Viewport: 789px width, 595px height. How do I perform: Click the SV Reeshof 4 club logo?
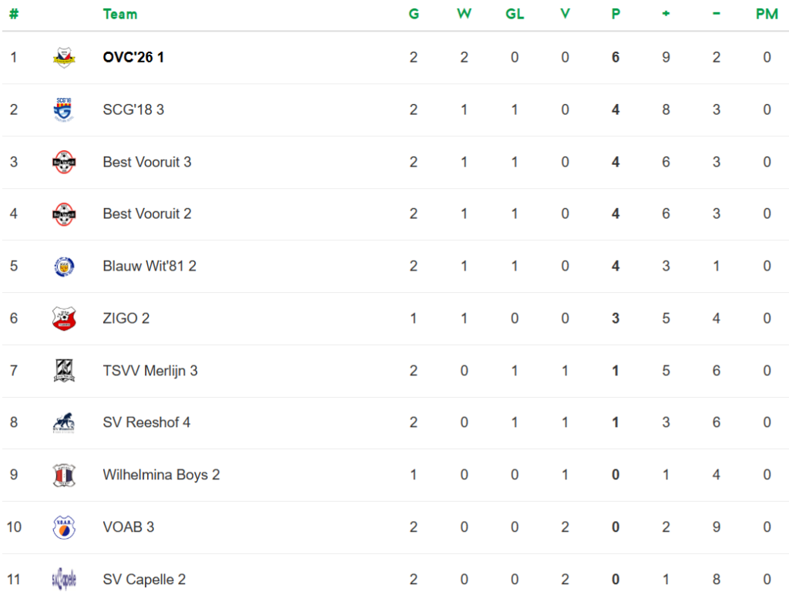coord(64,422)
